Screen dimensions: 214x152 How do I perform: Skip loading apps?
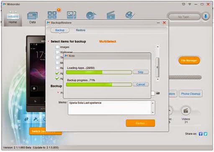point(141,72)
